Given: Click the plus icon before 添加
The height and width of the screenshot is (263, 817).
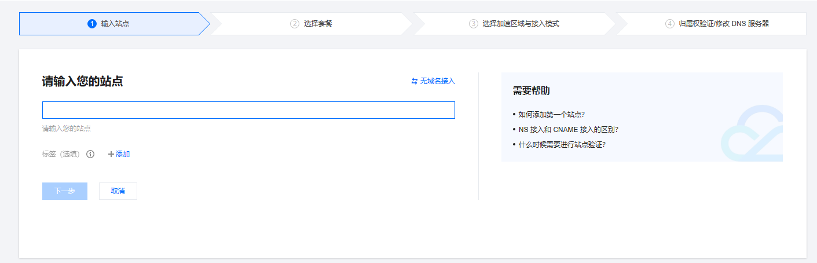Looking at the screenshot, I should click(x=111, y=154).
